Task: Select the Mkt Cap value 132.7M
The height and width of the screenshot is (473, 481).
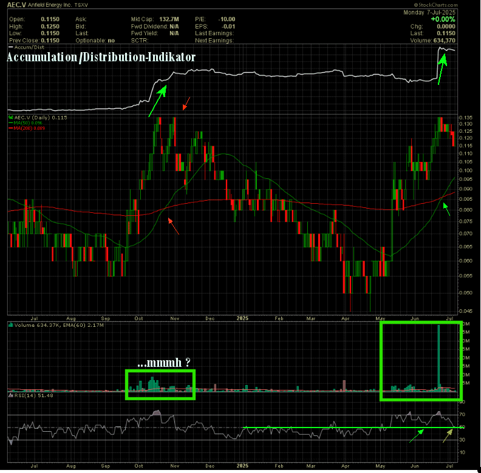Action: click(x=169, y=19)
